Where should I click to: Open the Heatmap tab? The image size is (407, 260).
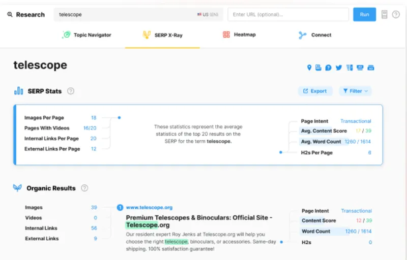(239, 35)
